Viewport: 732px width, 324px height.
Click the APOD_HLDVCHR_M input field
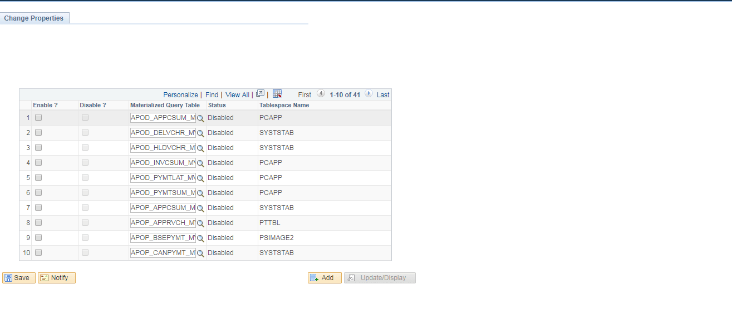click(163, 148)
